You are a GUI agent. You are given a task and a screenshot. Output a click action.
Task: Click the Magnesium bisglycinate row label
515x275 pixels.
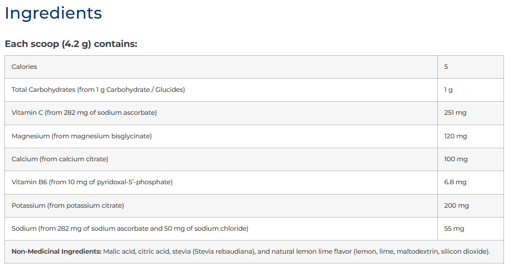[82, 136]
